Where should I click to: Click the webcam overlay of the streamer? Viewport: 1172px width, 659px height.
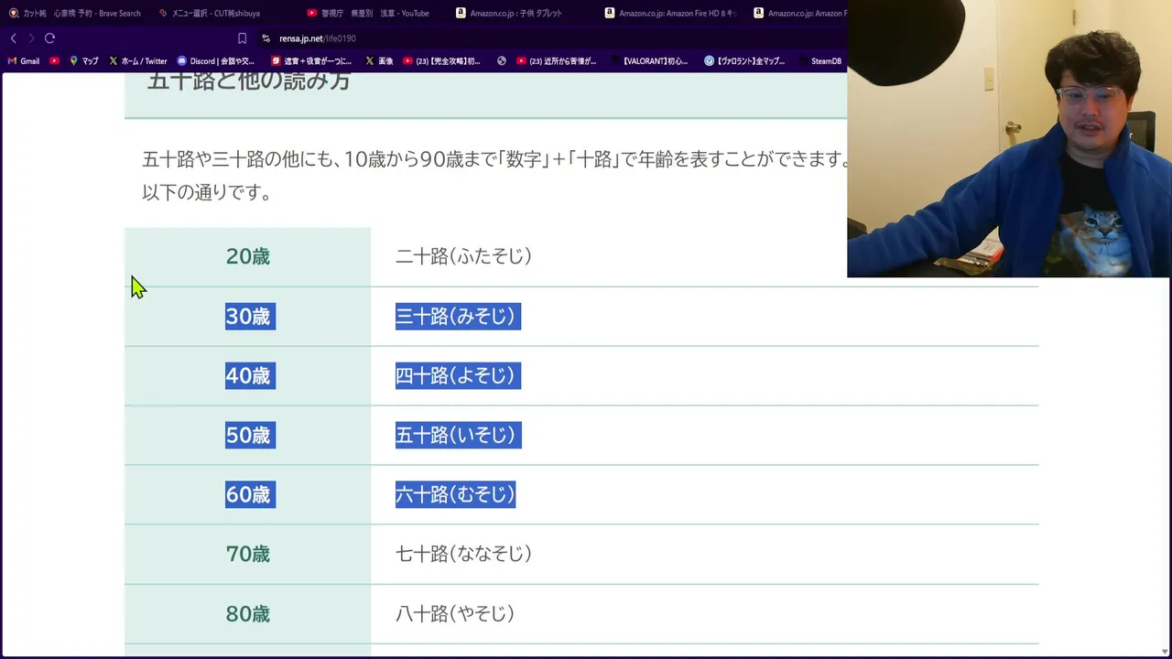click(1009, 138)
